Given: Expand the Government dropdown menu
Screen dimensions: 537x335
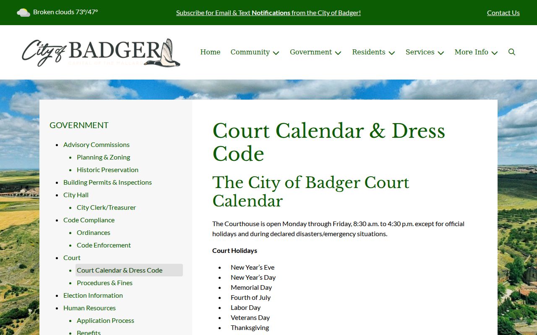Looking at the screenshot, I should [x=315, y=52].
